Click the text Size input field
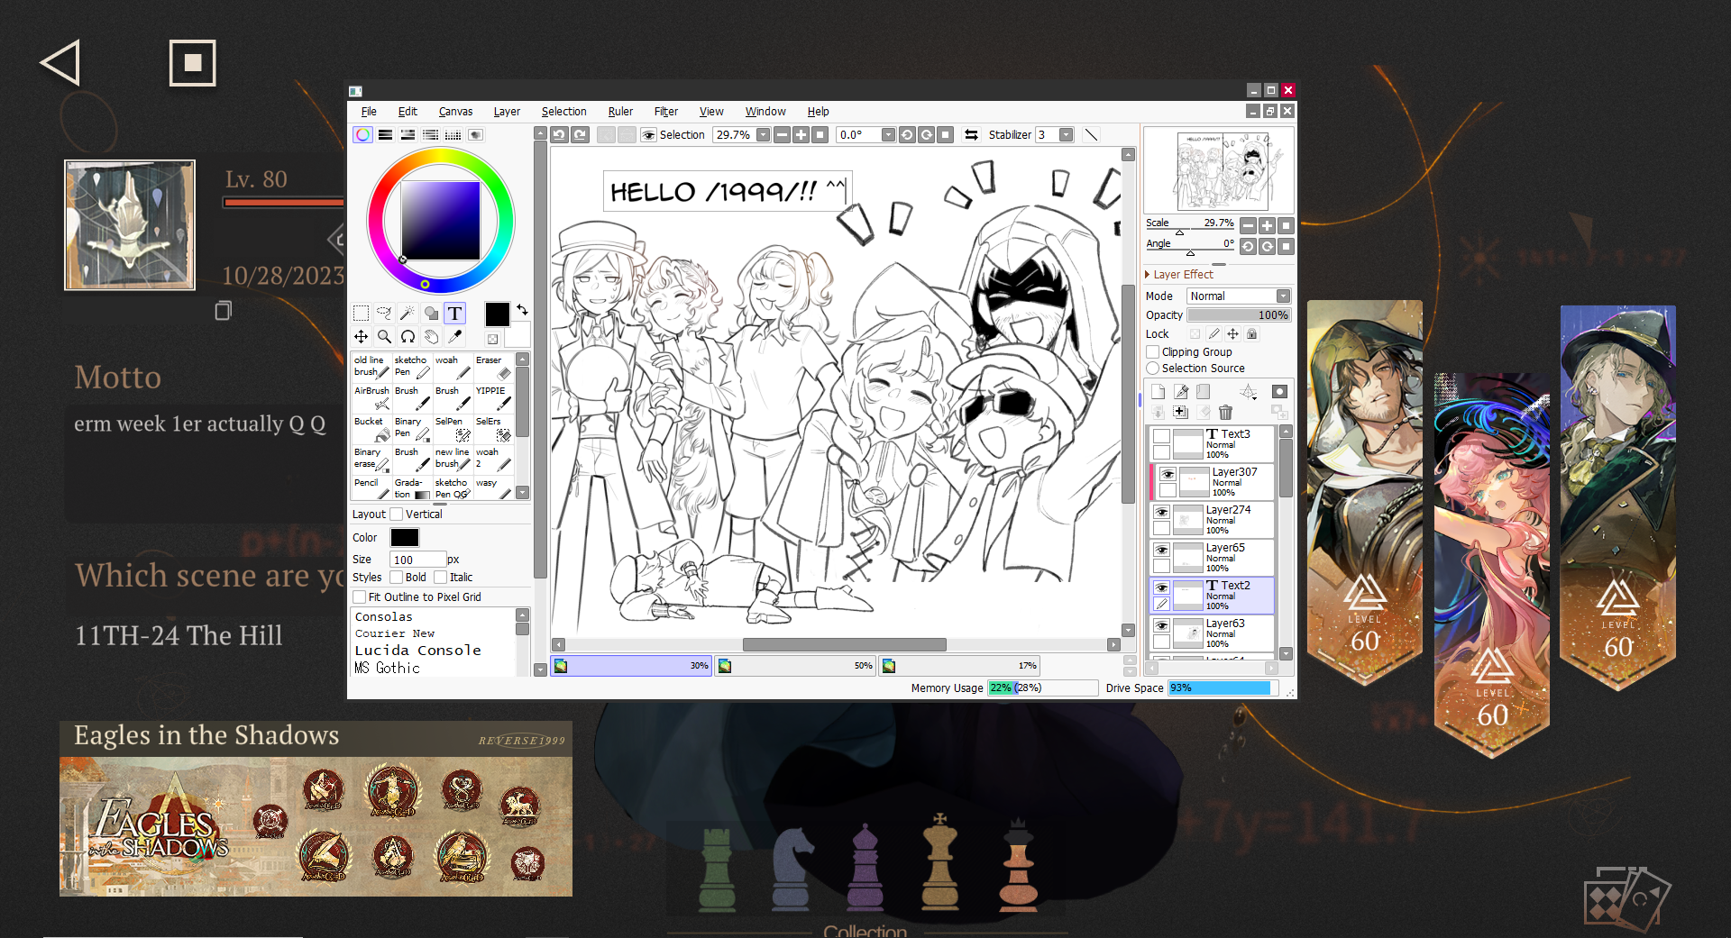Viewport: 1731px width, 938px height. click(x=417, y=560)
